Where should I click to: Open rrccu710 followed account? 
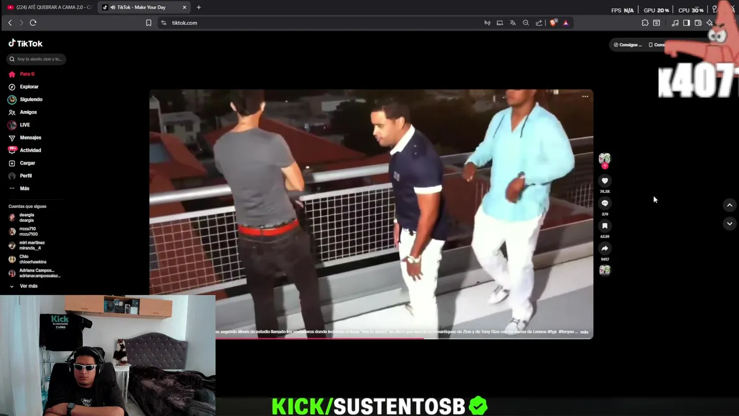[x=23, y=231]
